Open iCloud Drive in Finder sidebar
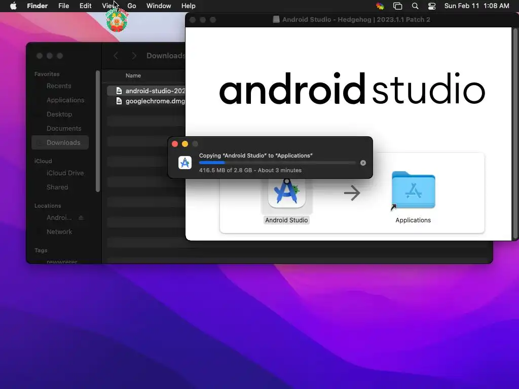519x389 pixels. pyautogui.click(x=65, y=173)
